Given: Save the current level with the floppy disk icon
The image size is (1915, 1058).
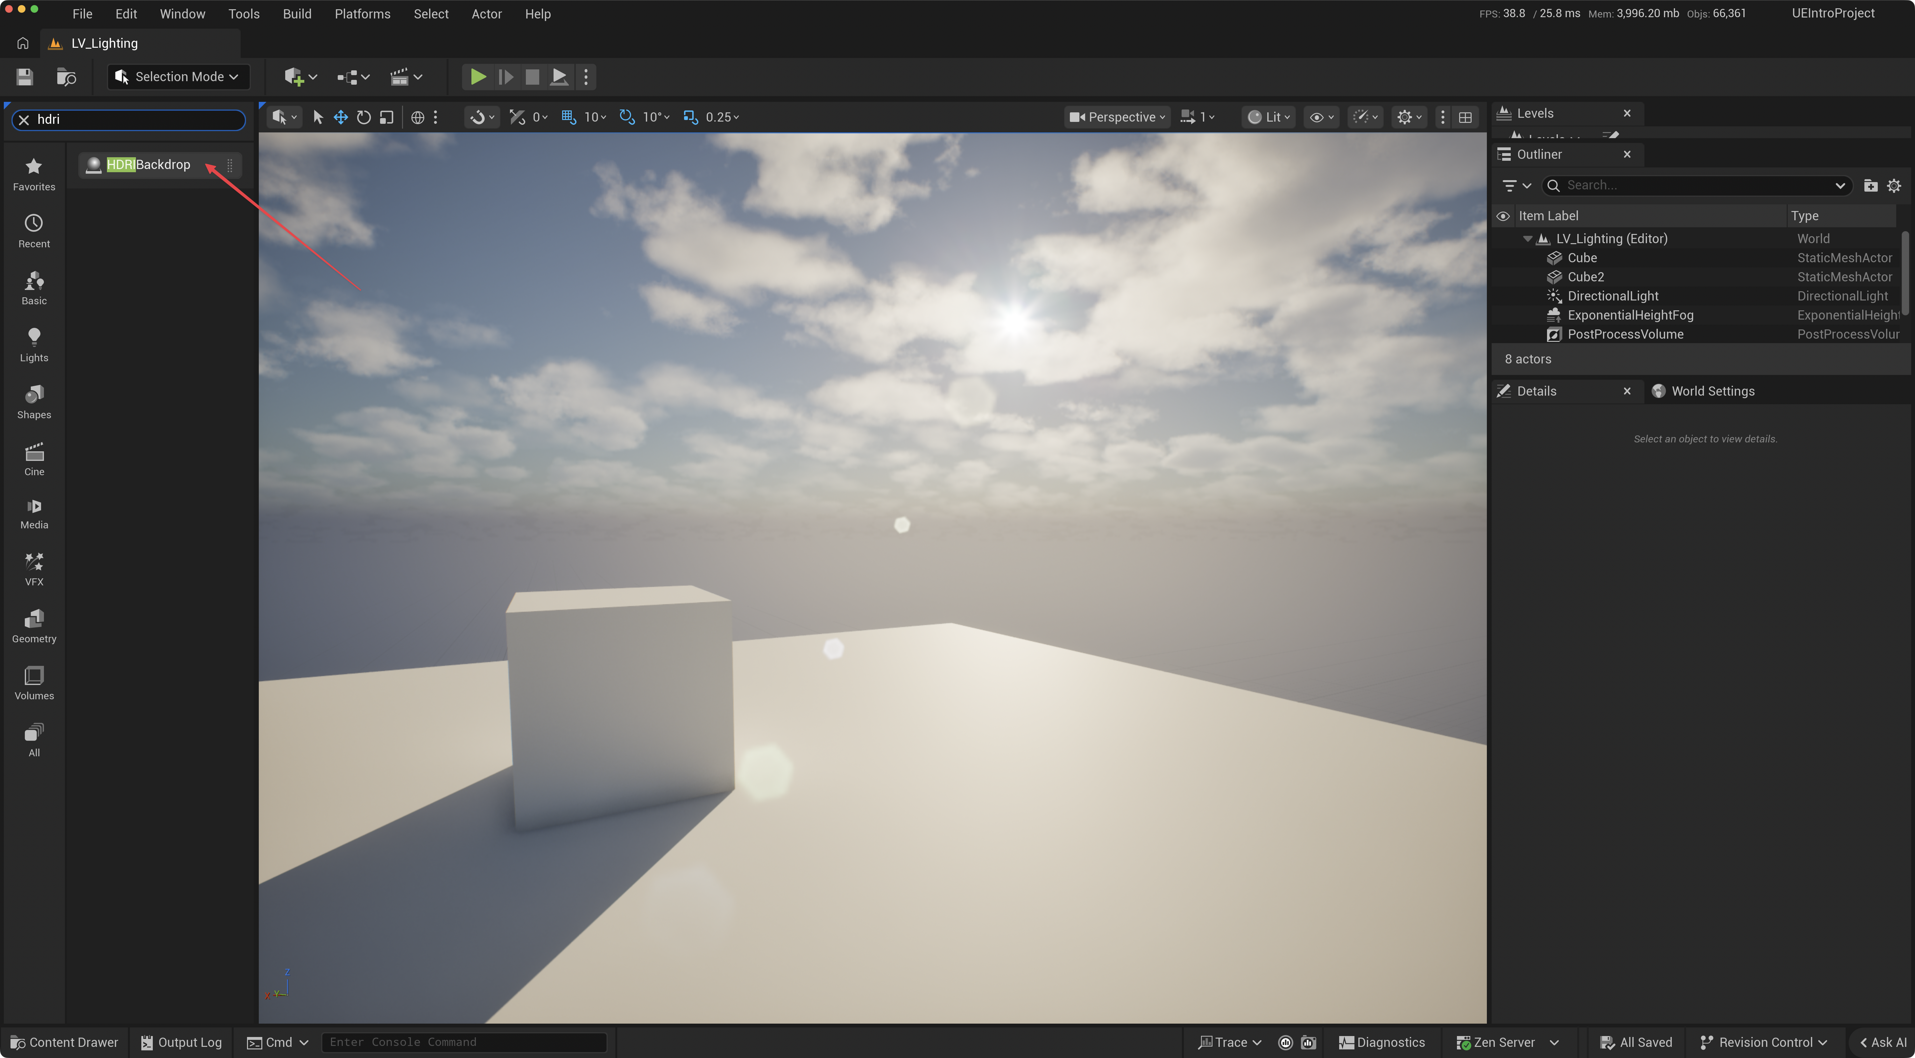Looking at the screenshot, I should pos(25,77).
